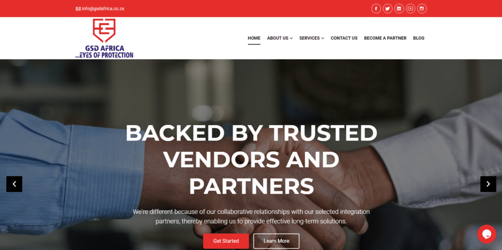Expand the Services dropdown chevron
The image size is (502, 250).
click(x=323, y=38)
